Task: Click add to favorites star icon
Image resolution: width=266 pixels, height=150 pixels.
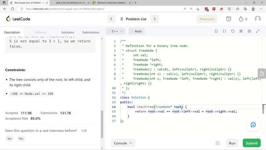Action: [x=197, y=9]
